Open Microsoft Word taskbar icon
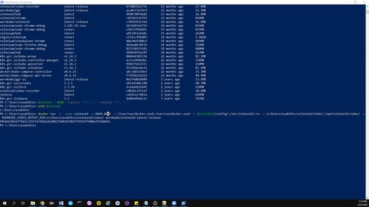369x207 pixels. (x=61, y=203)
